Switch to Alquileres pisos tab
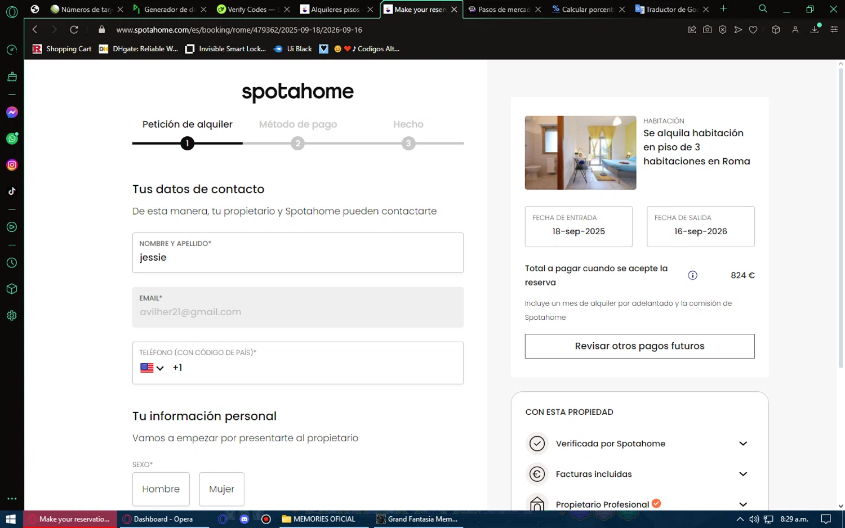Image resolution: width=845 pixels, height=528 pixels. [x=337, y=10]
